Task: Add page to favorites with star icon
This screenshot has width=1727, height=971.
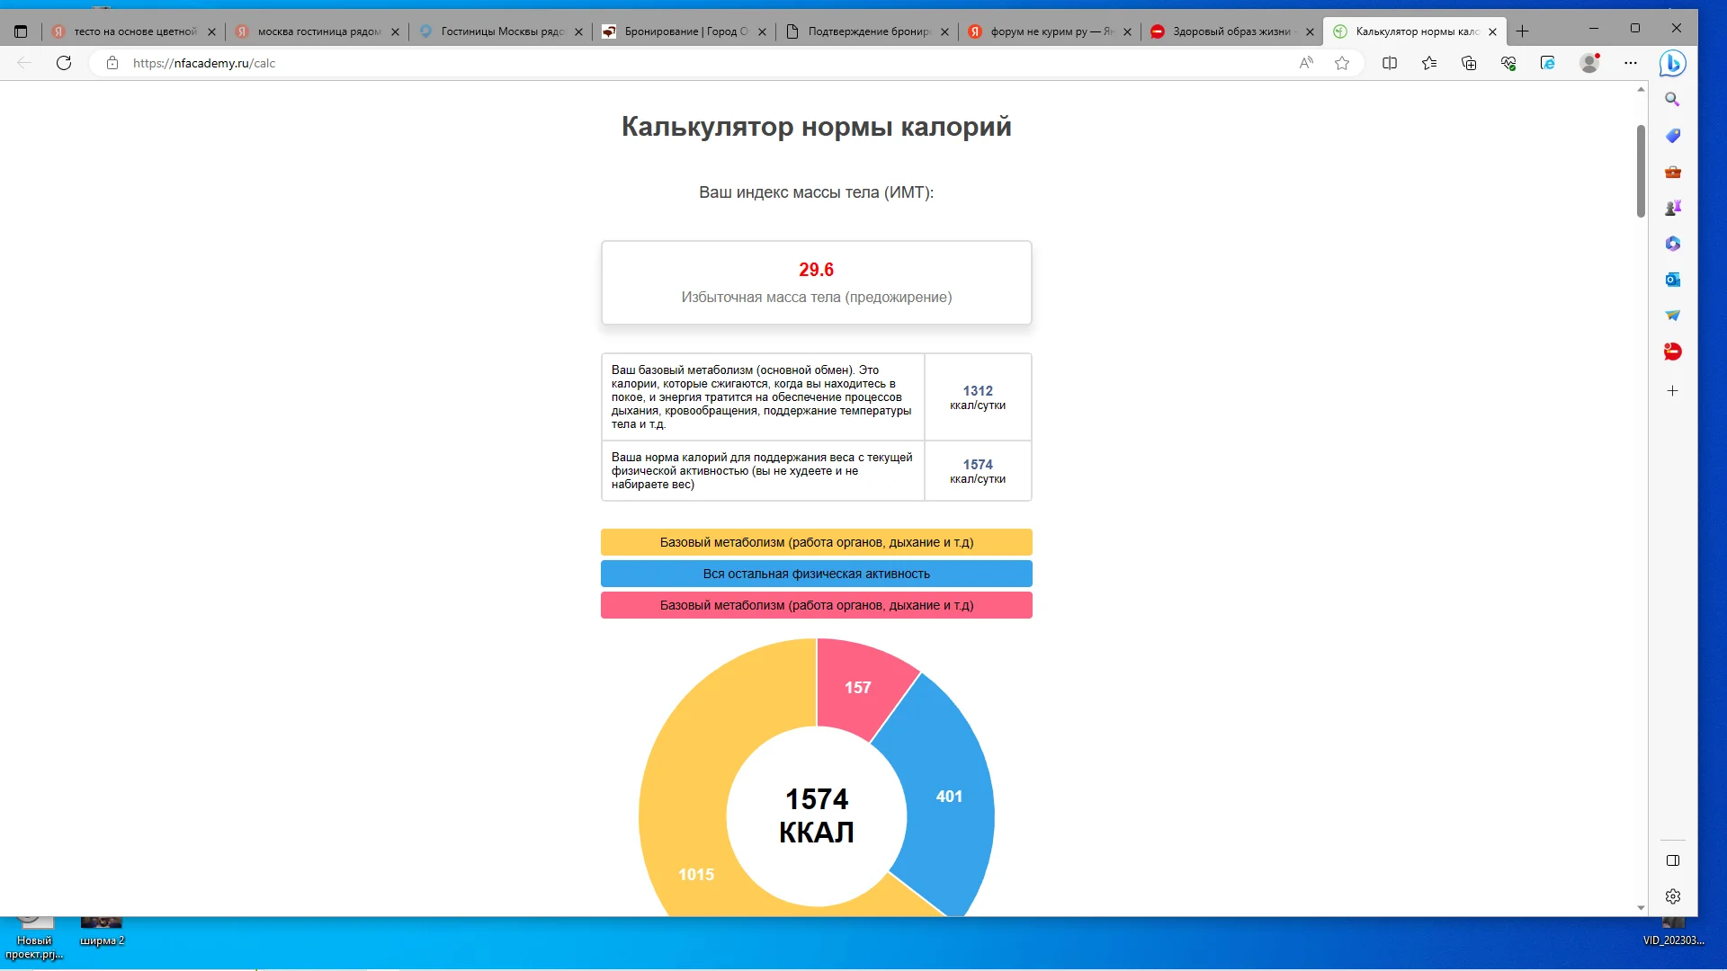Action: tap(1342, 63)
